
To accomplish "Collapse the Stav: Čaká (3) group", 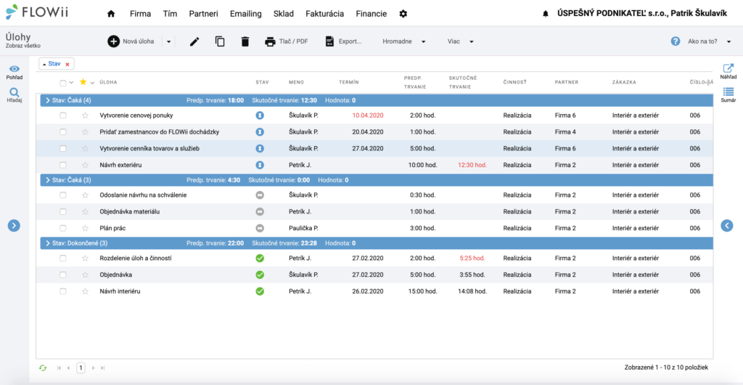I will pyautogui.click(x=48, y=180).
